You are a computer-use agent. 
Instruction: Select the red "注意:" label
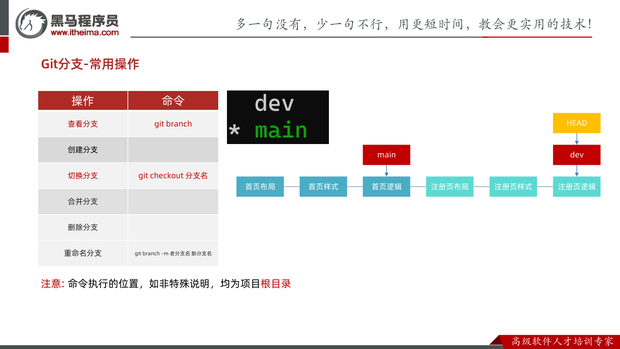[x=53, y=284]
